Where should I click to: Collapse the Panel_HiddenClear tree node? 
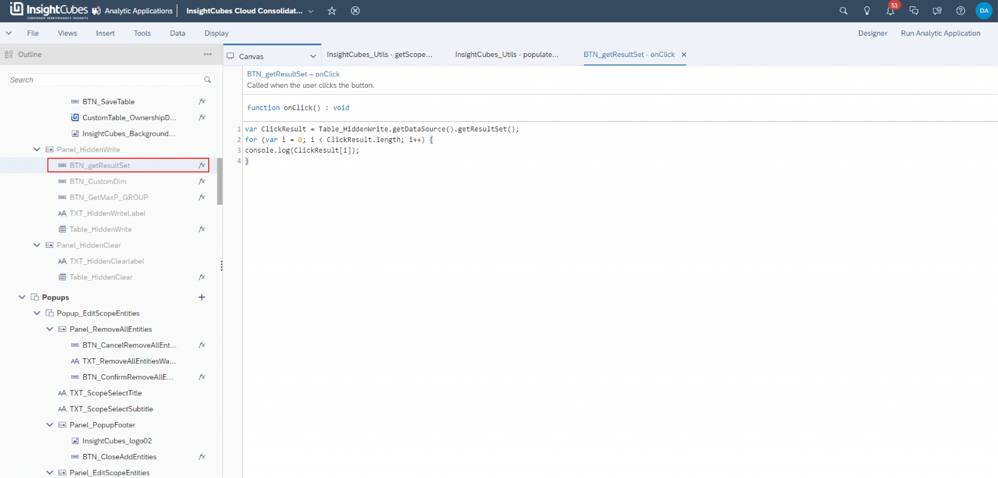(x=37, y=245)
